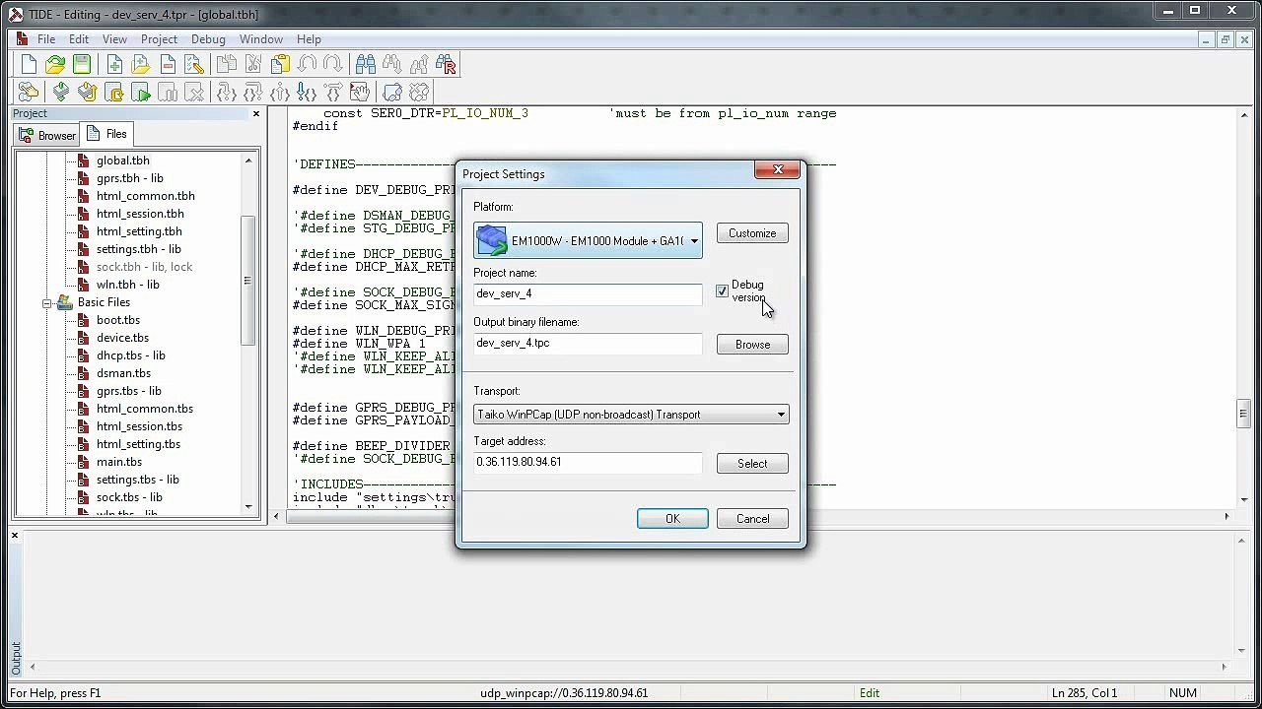Click the Paste clipboard icon
1262x709 pixels.
[280, 65]
